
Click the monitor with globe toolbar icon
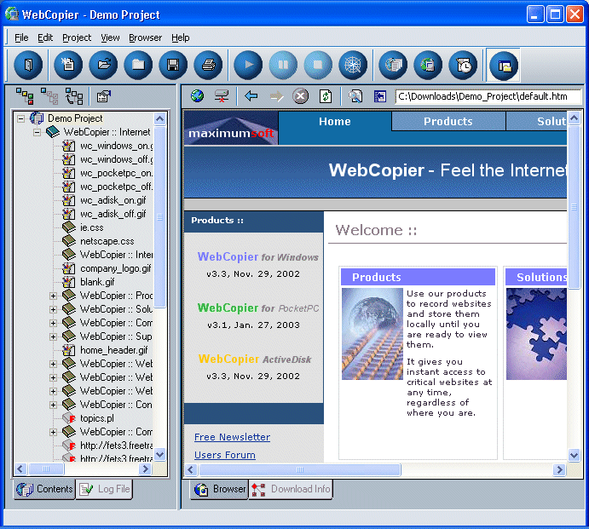pos(428,66)
